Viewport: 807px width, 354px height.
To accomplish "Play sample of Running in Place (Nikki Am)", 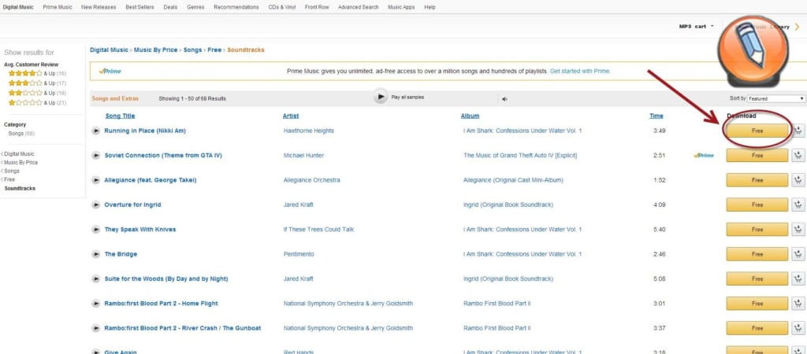I will point(95,131).
